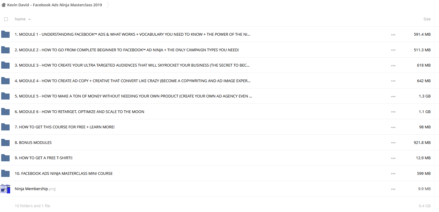Open Module 6 Retarget, Optimize and Scale
The height and width of the screenshot is (212, 439).
[x=79, y=112]
